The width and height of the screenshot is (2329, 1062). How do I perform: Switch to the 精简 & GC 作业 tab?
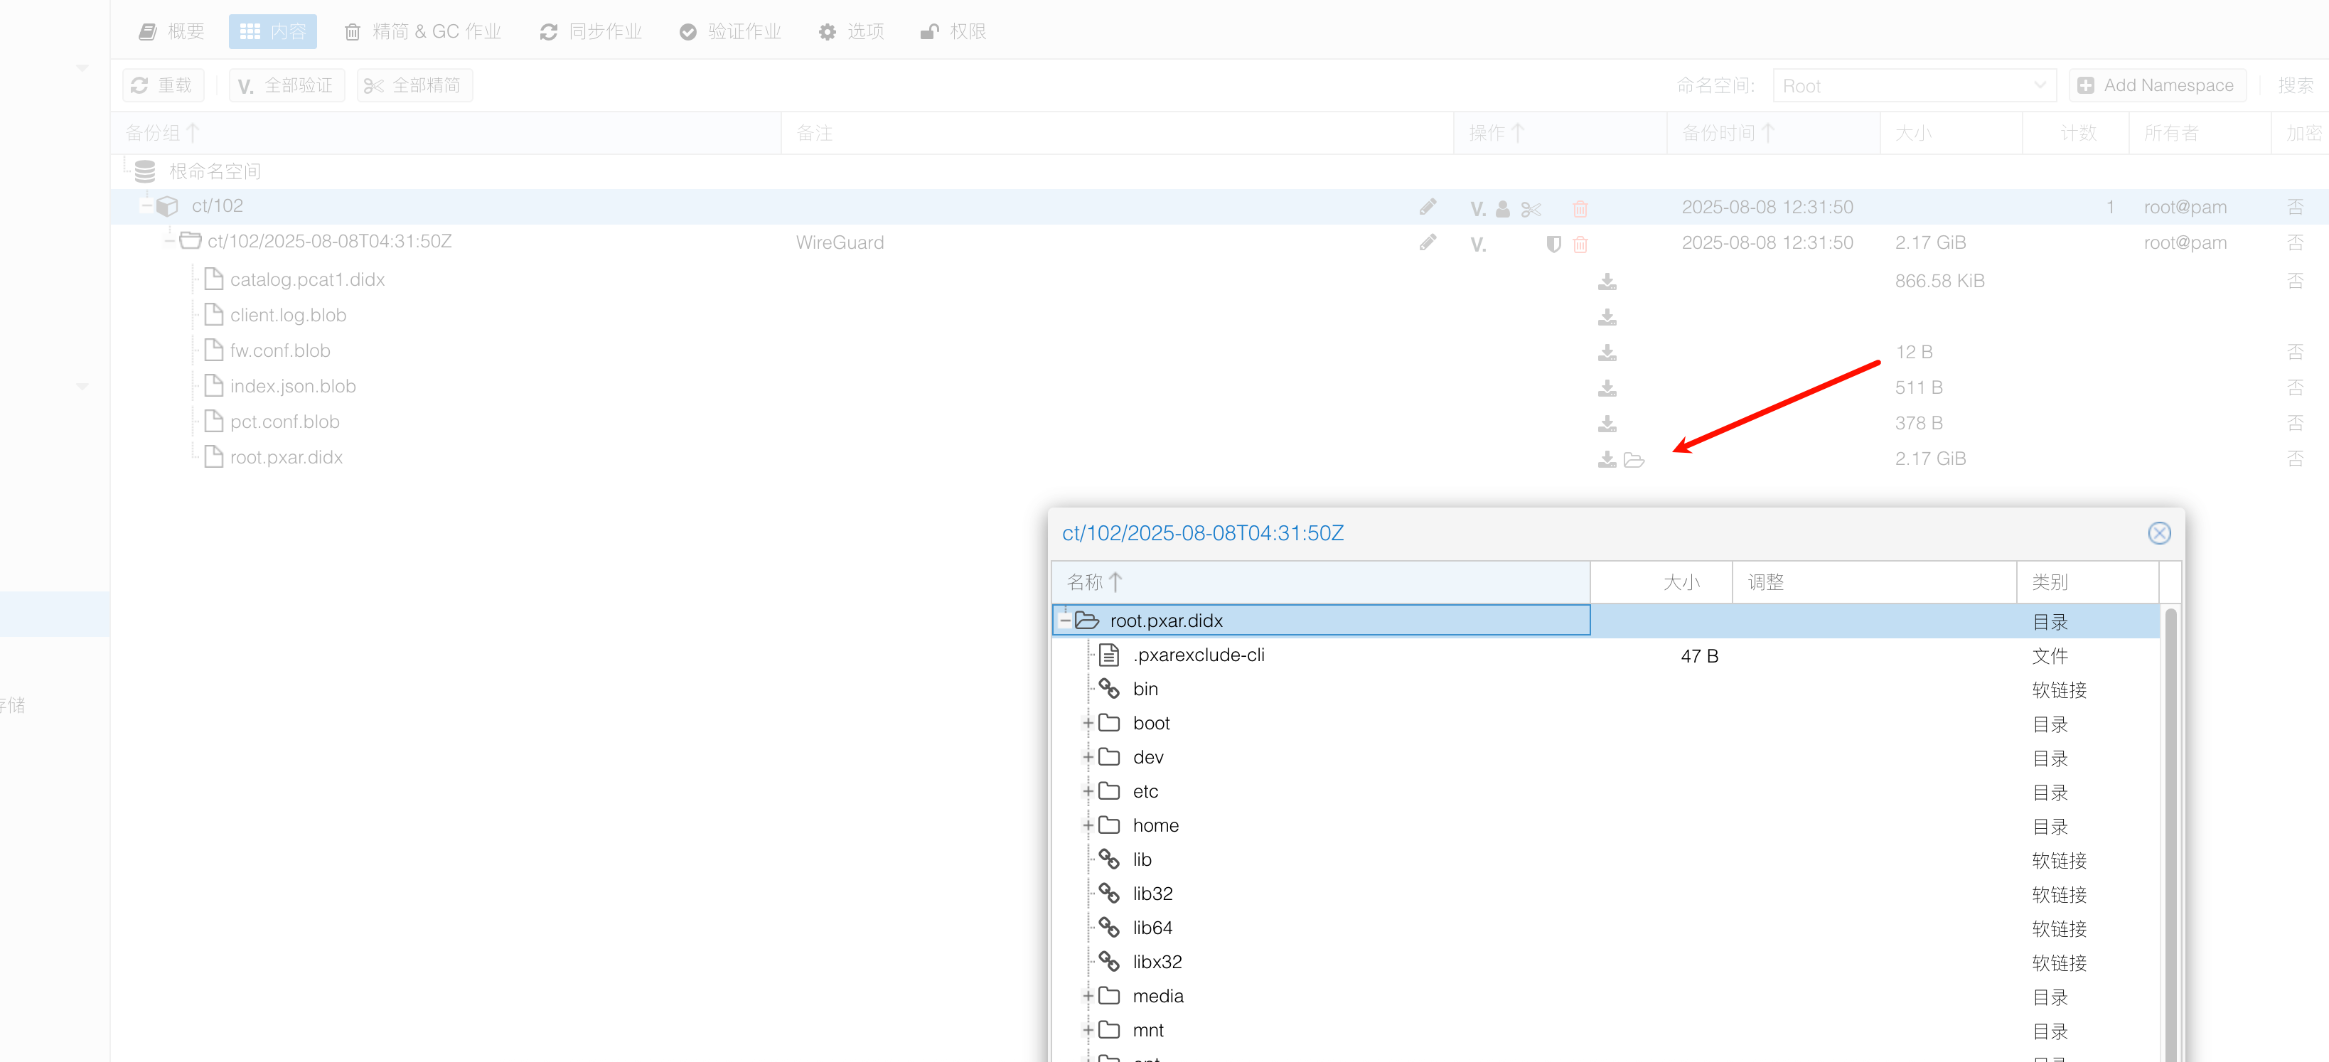[422, 32]
